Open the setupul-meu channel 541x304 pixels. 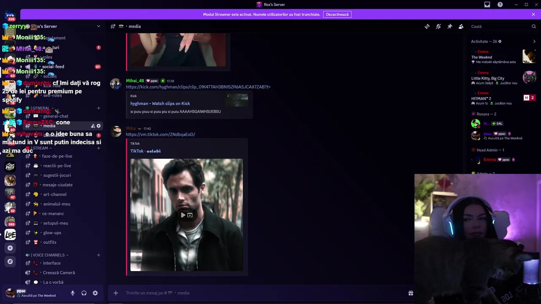pyautogui.click(x=55, y=223)
